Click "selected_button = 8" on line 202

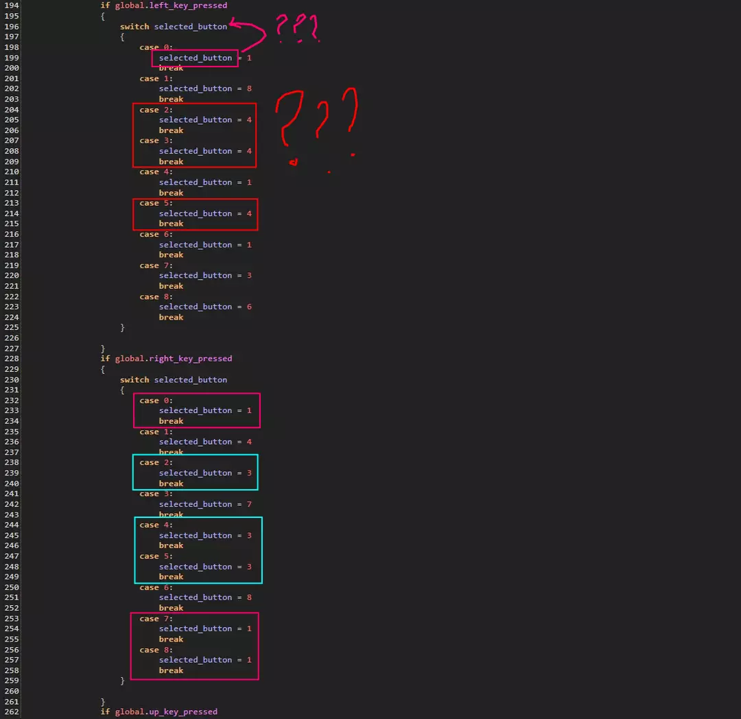[205, 89]
